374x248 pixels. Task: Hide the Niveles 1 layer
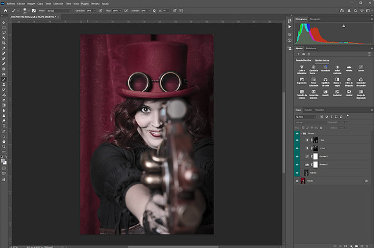[x=297, y=165]
